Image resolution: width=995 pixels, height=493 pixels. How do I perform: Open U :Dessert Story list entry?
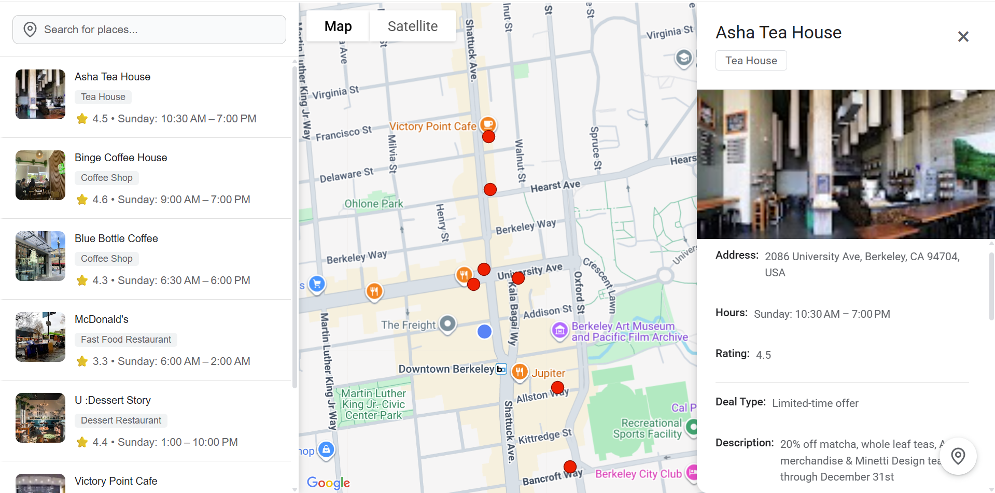[146, 421]
